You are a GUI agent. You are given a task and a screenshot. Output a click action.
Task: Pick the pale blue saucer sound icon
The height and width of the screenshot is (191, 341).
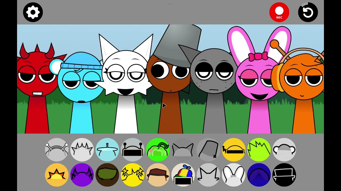107,150
